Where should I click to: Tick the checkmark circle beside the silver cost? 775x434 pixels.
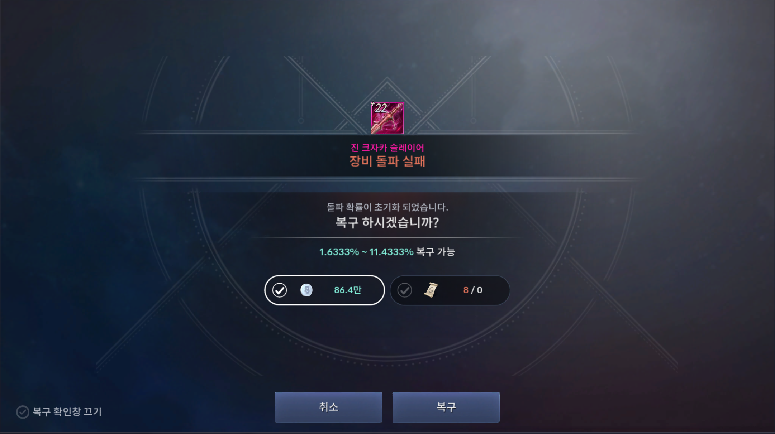[x=280, y=290]
